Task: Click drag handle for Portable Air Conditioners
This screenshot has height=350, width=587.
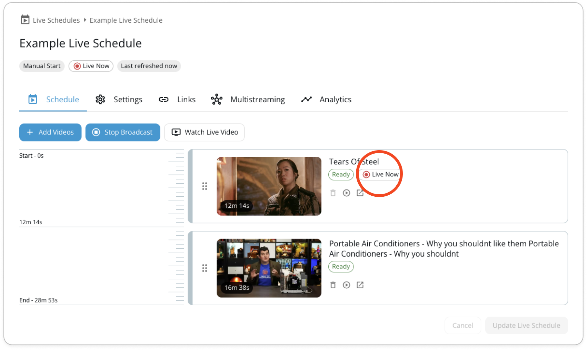Action: [x=205, y=268]
